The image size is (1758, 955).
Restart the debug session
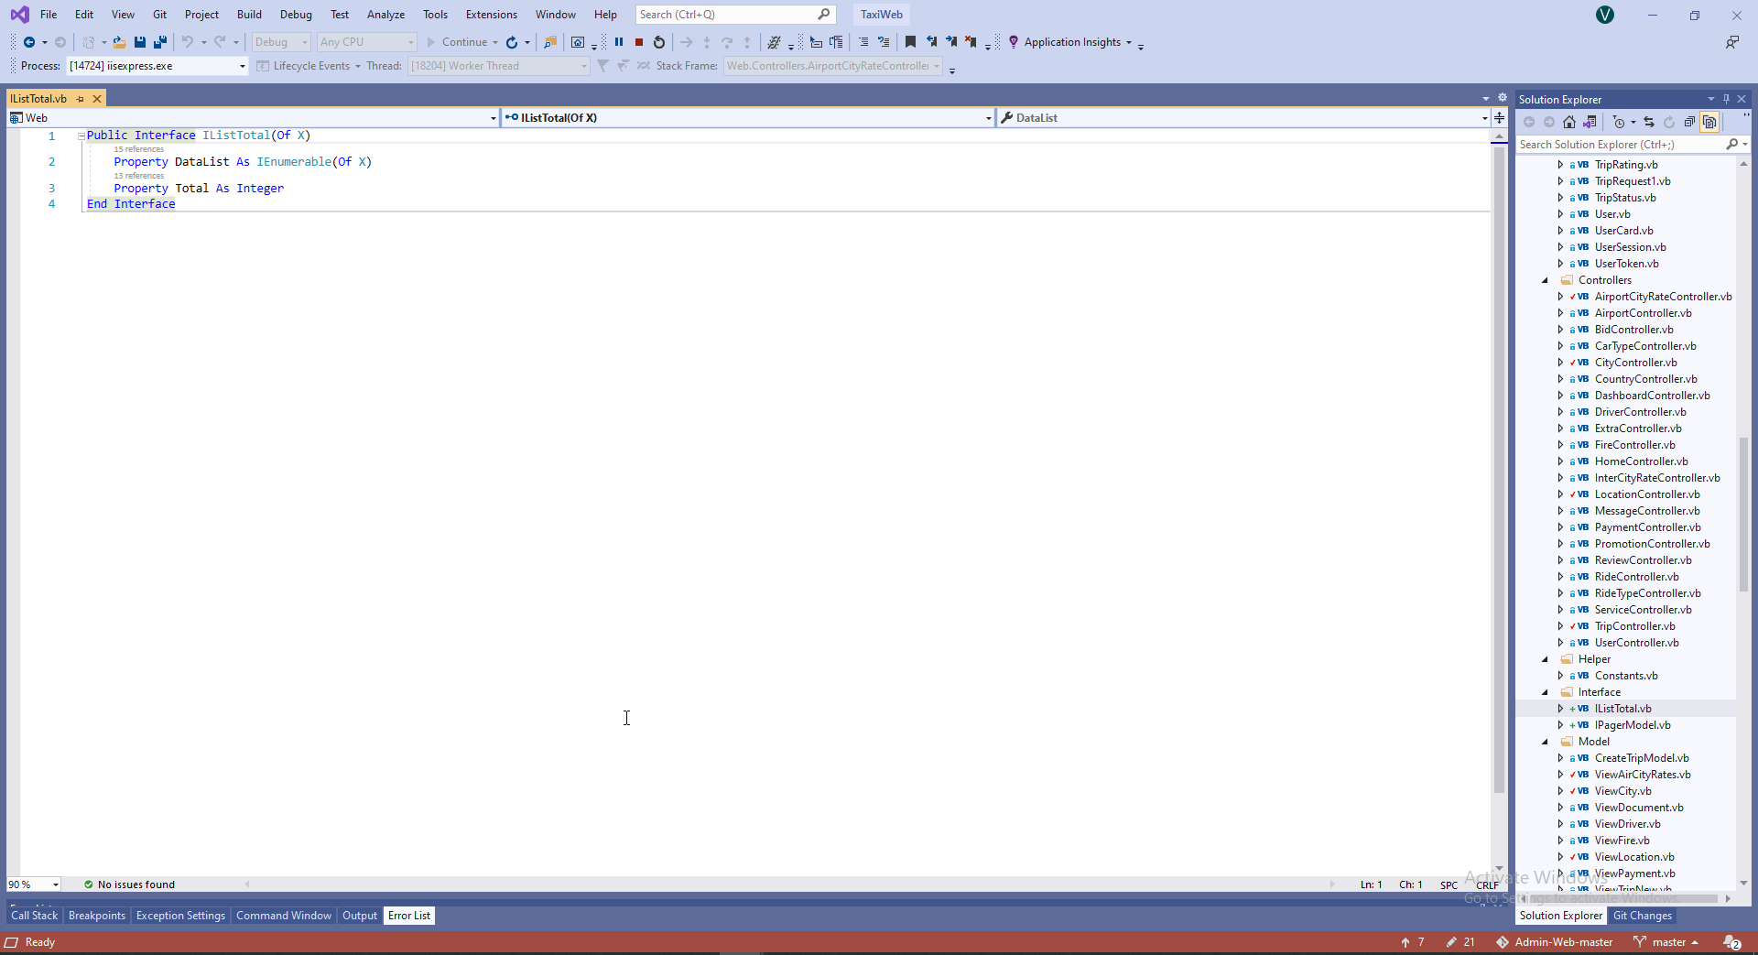[659, 42]
